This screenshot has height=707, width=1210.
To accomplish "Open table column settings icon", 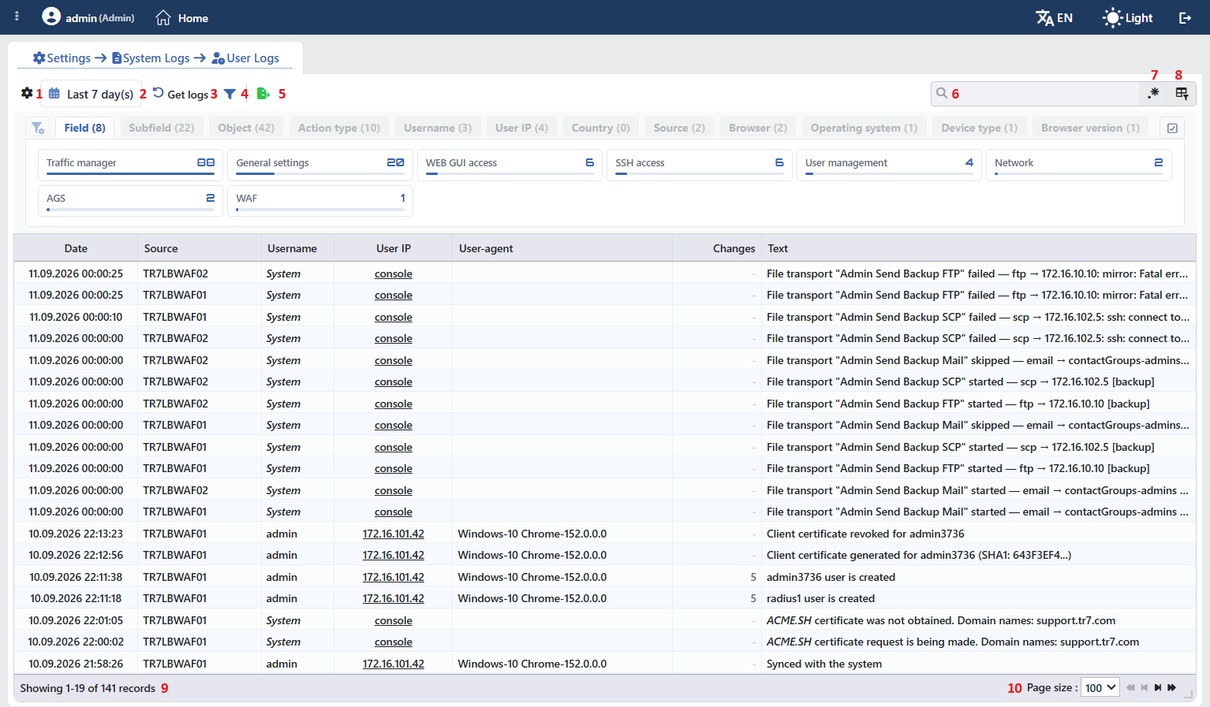I will (x=1182, y=93).
